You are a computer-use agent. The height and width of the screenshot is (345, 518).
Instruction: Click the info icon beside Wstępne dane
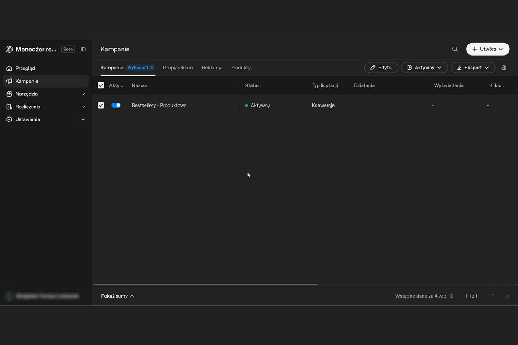pyautogui.click(x=452, y=296)
